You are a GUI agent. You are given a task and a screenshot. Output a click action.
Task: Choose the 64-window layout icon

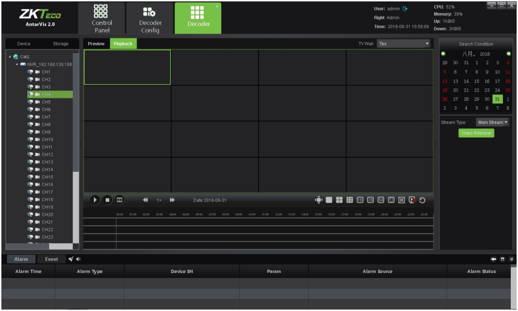tap(381, 200)
